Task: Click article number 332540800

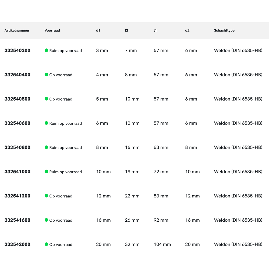Action: pos(17,147)
